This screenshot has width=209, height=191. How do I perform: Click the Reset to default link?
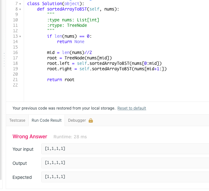click(132, 108)
